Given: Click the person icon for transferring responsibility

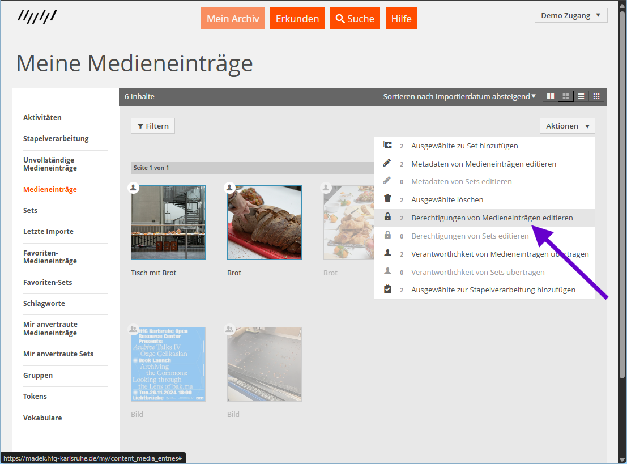Looking at the screenshot, I should point(388,254).
